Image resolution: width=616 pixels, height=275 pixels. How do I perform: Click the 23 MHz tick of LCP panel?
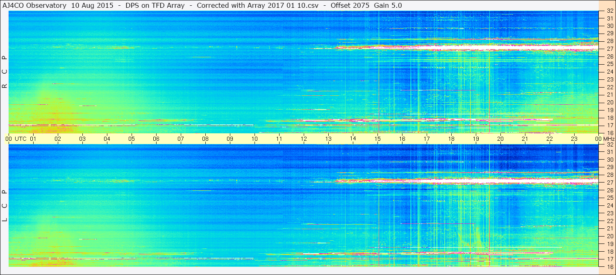609,213
